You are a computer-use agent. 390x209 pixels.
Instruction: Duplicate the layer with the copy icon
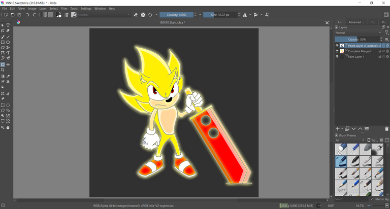(347, 129)
